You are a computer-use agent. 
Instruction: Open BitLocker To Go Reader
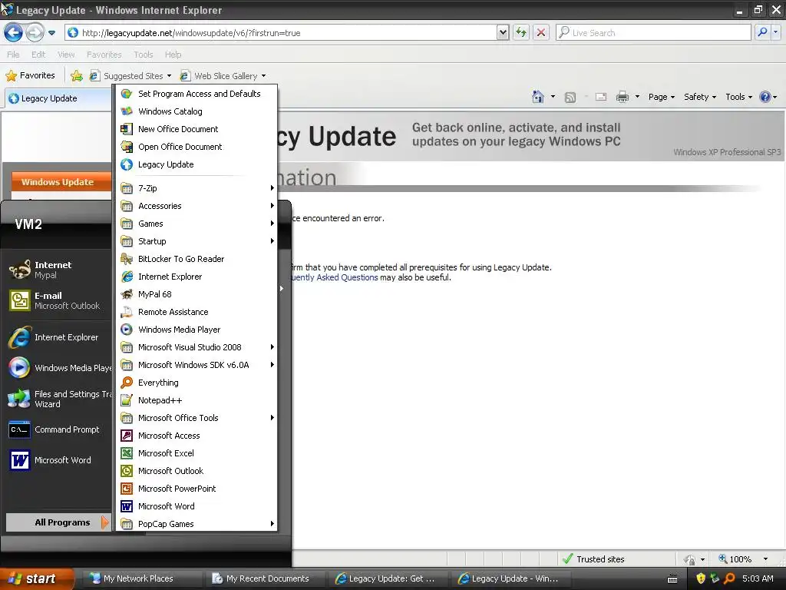coord(196,259)
